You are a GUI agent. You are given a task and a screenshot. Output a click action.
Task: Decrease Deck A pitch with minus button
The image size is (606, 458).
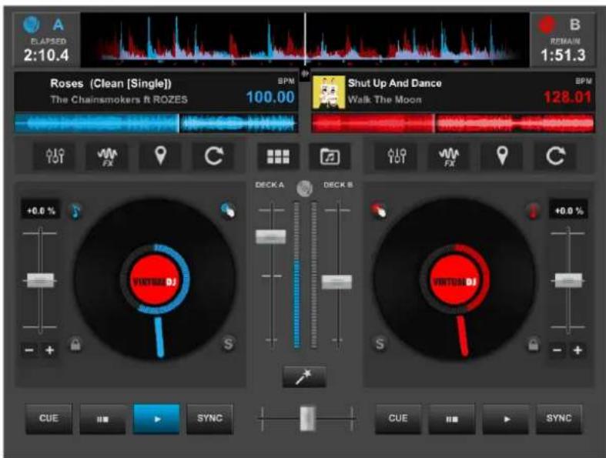click(29, 350)
